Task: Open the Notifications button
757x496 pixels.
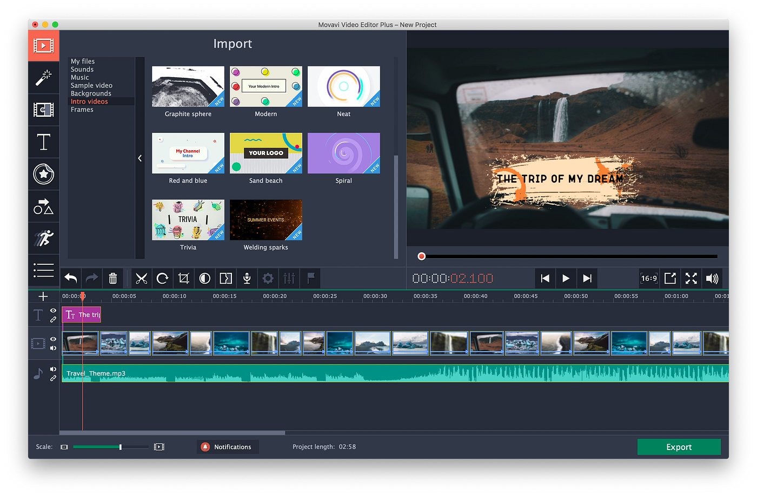Action: pos(228,447)
